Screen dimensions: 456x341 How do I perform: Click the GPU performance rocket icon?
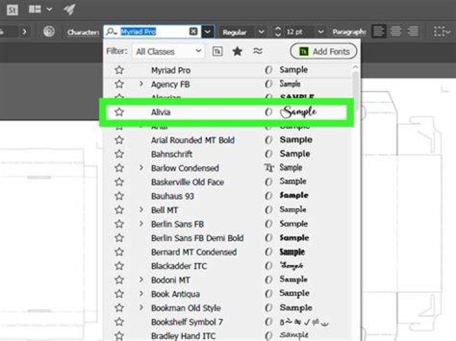pyautogui.click(x=70, y=9)
